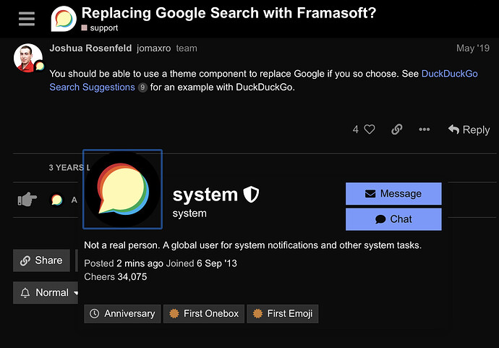Open the system user card name
Viewport: 499px width, 348px height.
(205, 195)
